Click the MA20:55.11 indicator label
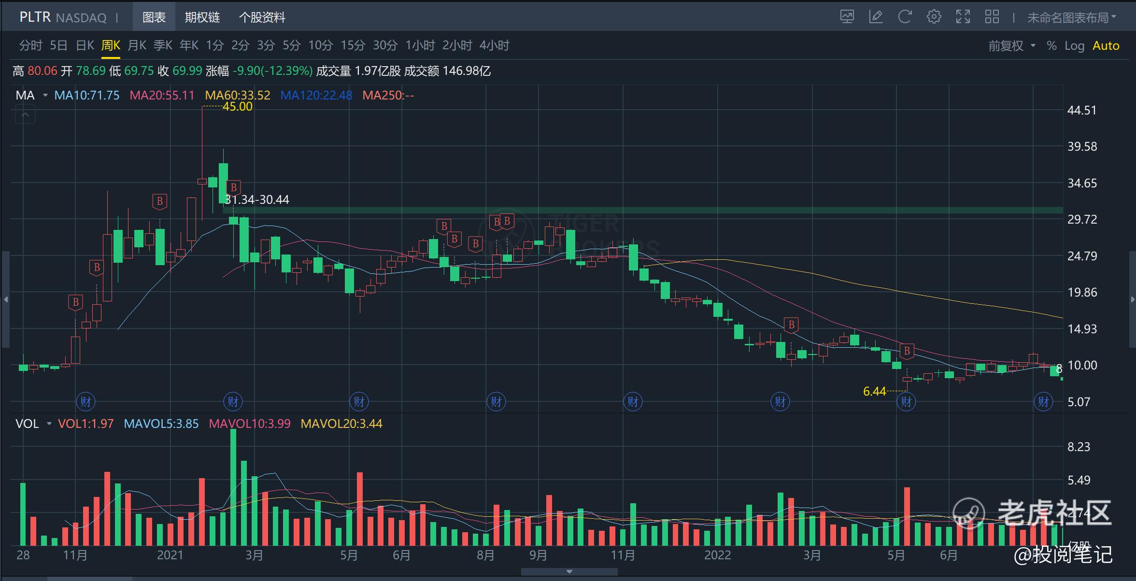 (x=162, y=95)
